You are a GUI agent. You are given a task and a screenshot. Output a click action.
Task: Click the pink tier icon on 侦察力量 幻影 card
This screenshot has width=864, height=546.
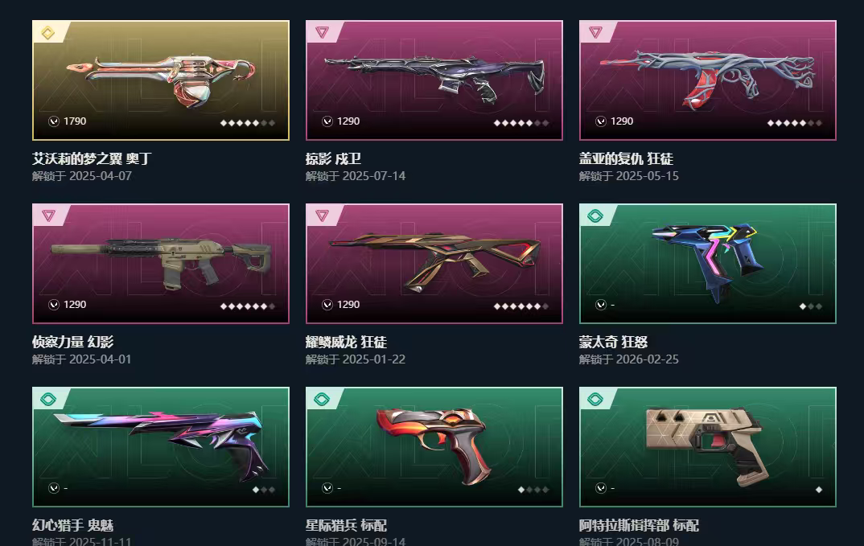(48, 216)
